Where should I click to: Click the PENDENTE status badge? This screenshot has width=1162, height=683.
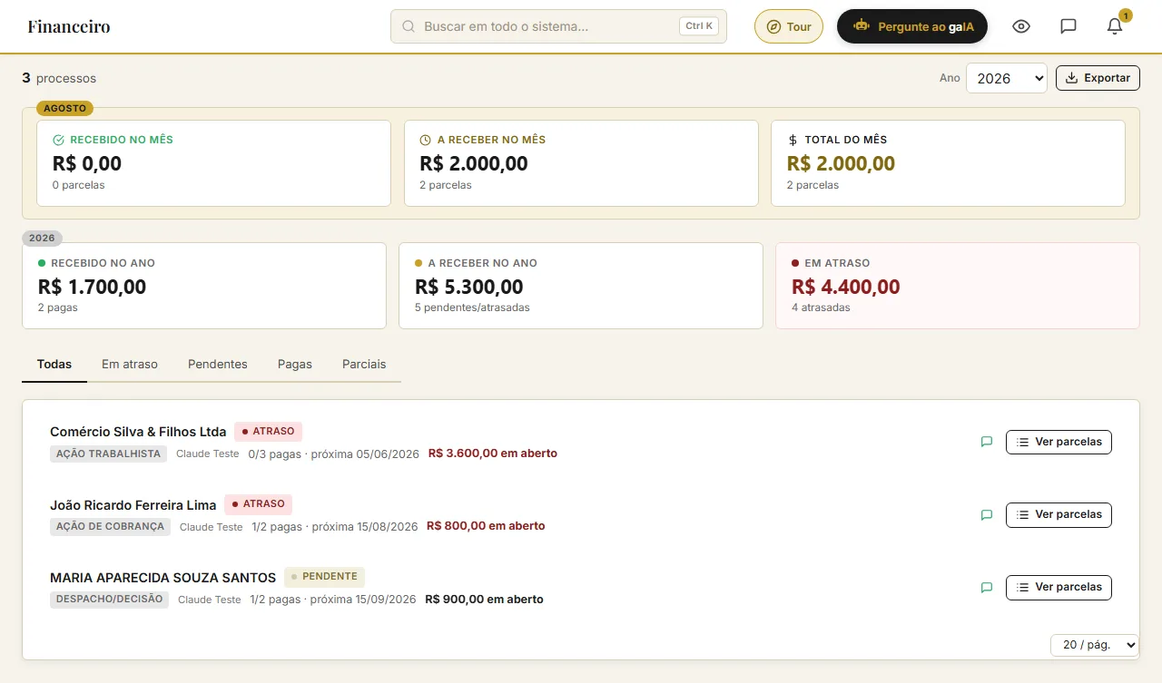(x=324, y=577)
